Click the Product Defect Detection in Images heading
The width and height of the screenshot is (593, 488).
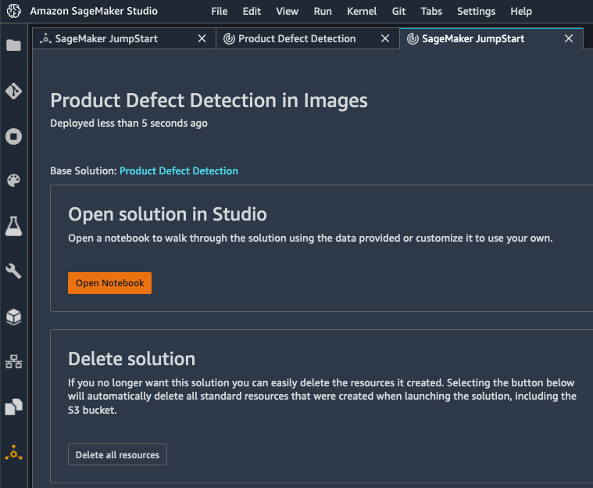tap(209, 100)
